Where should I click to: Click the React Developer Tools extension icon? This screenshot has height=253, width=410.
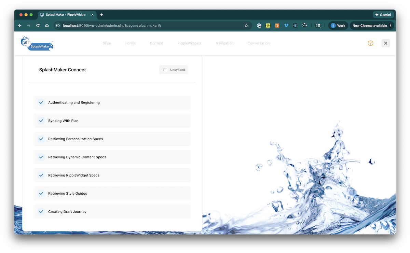pyautogui.click(x=295, y=26)
